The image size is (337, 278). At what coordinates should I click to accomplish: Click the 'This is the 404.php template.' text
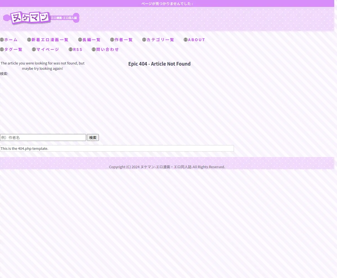pos(24,148)
